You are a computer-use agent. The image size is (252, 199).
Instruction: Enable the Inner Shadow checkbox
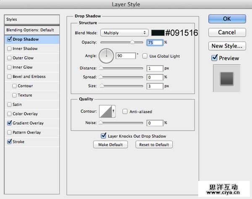point(10,49)
